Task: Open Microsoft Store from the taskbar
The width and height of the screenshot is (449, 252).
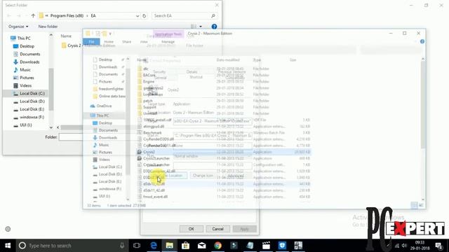Action: pos(185,246)
